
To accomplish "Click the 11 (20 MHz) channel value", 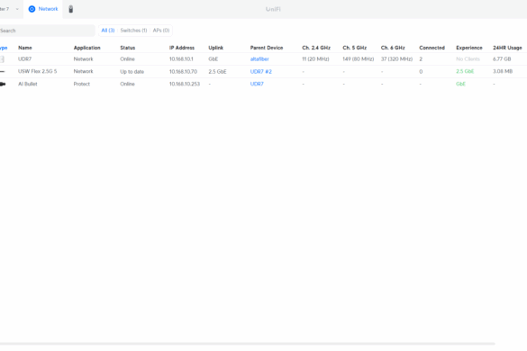I will pos(315,59).
